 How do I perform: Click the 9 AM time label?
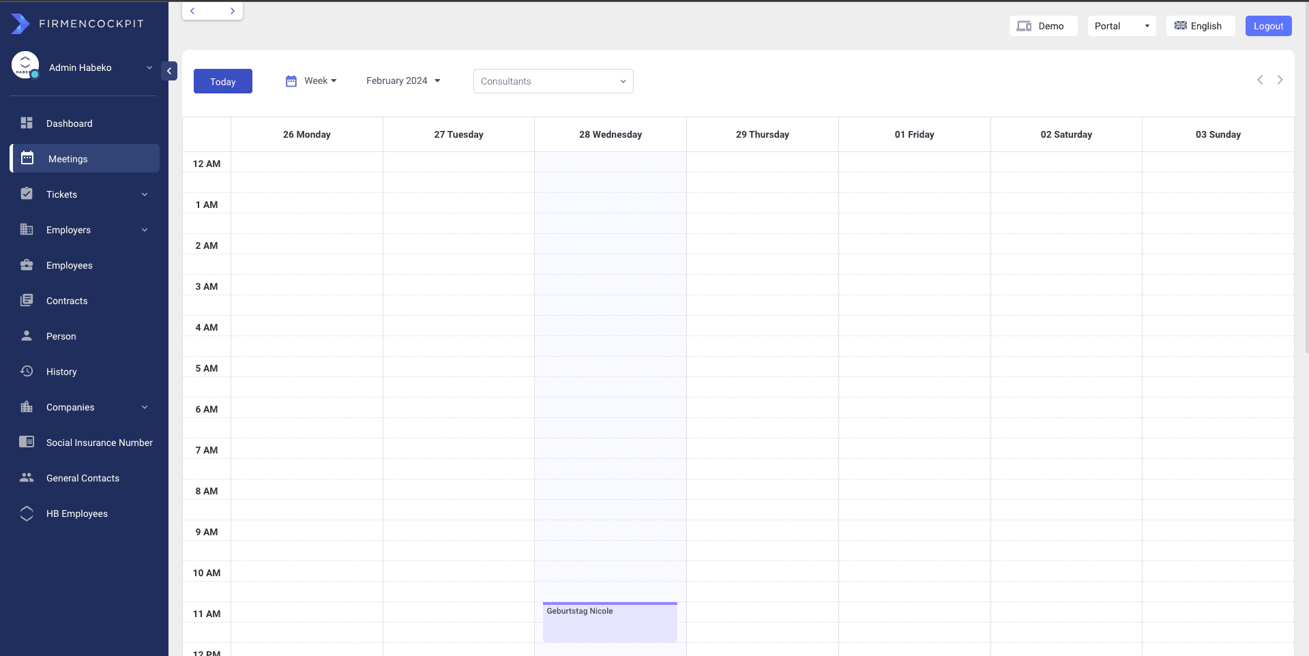207,532
